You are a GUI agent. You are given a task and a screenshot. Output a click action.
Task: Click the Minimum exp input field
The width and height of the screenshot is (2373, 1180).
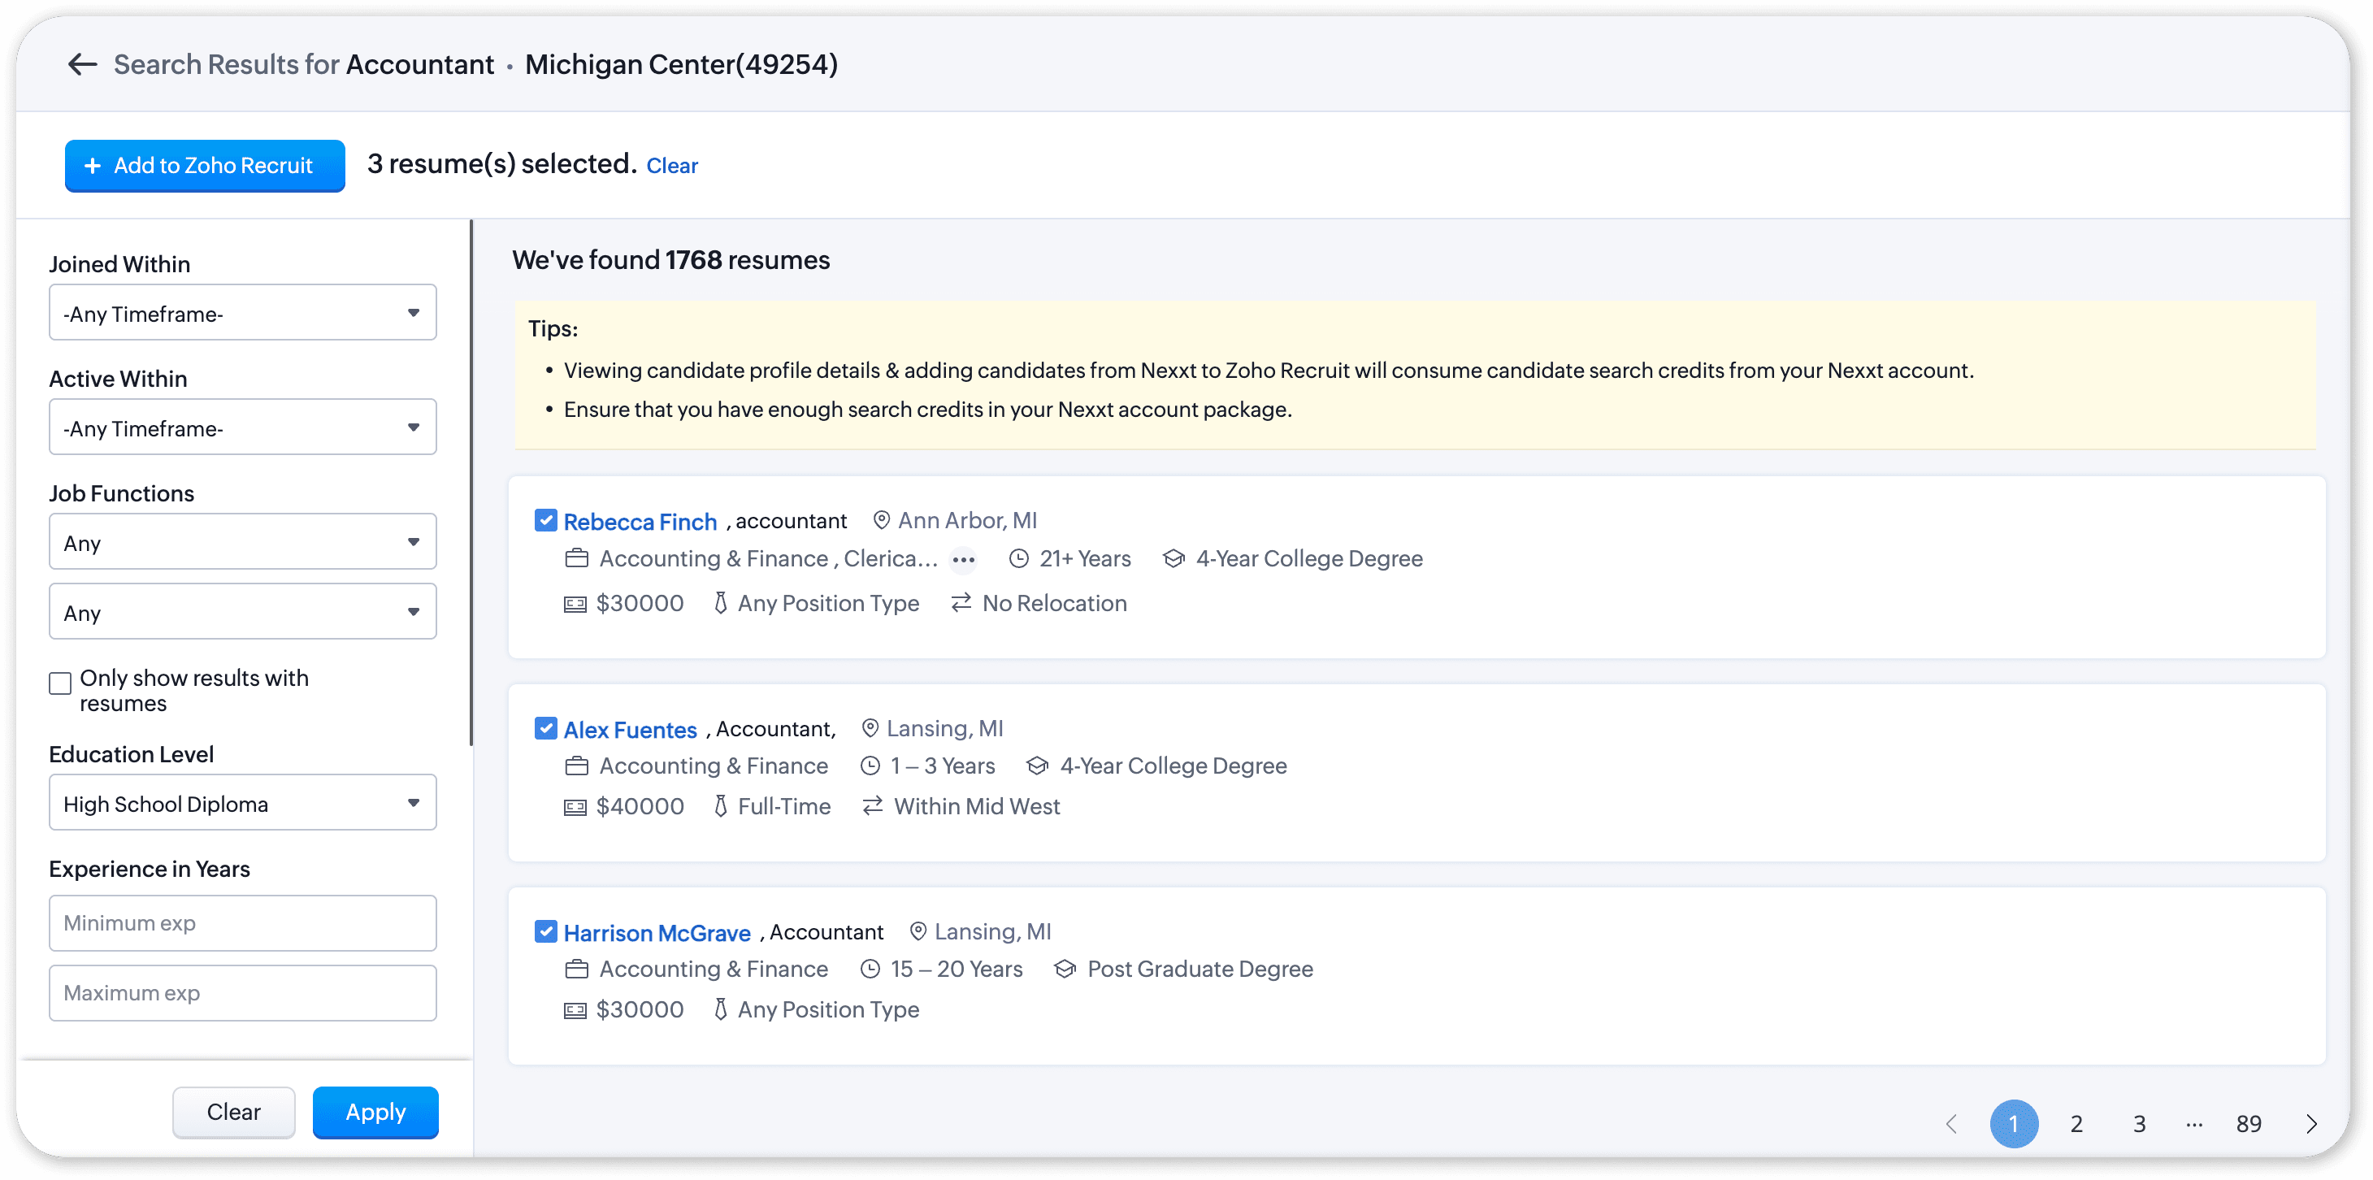click(x=242, y=923)
